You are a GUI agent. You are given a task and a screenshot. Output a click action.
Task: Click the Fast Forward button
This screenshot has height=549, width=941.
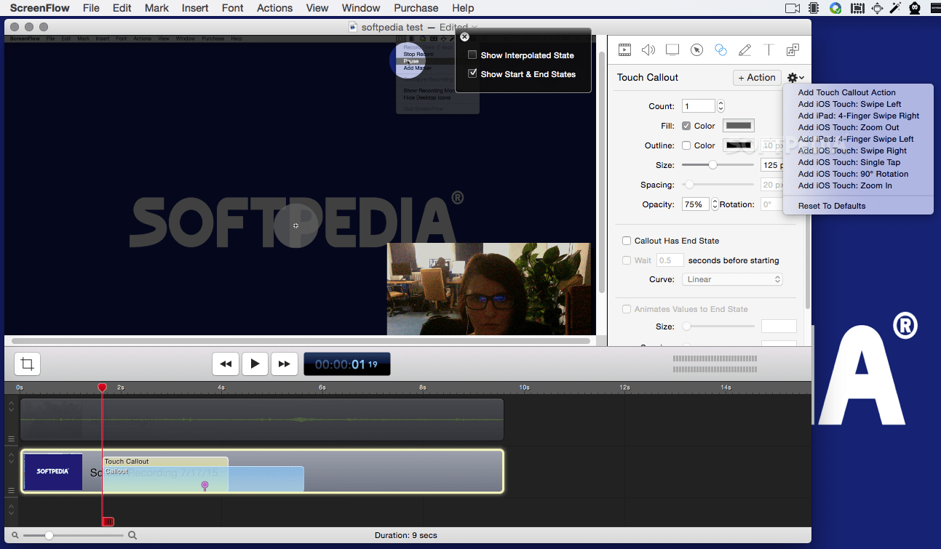click(x=284, y=364)
